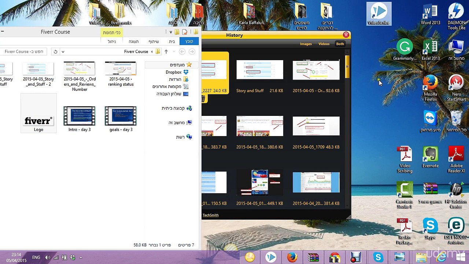Open the Video Scribing PDF file
The image size is (469, 264).
(405, 159)
